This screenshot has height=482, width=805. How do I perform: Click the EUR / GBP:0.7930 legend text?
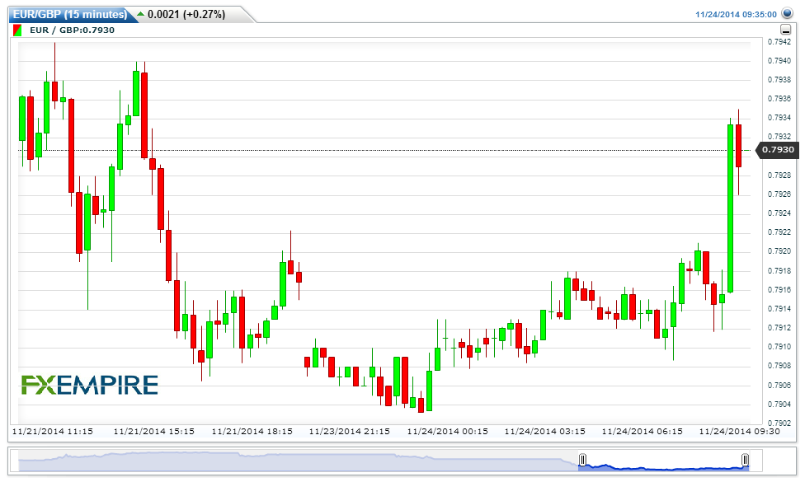(x=72, y=30)
